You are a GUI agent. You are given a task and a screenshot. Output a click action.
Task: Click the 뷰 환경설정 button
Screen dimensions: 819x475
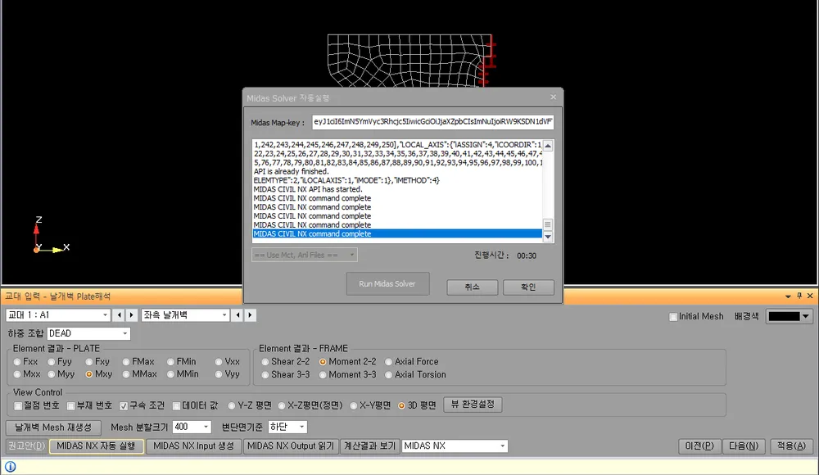(x=473, y=405)
